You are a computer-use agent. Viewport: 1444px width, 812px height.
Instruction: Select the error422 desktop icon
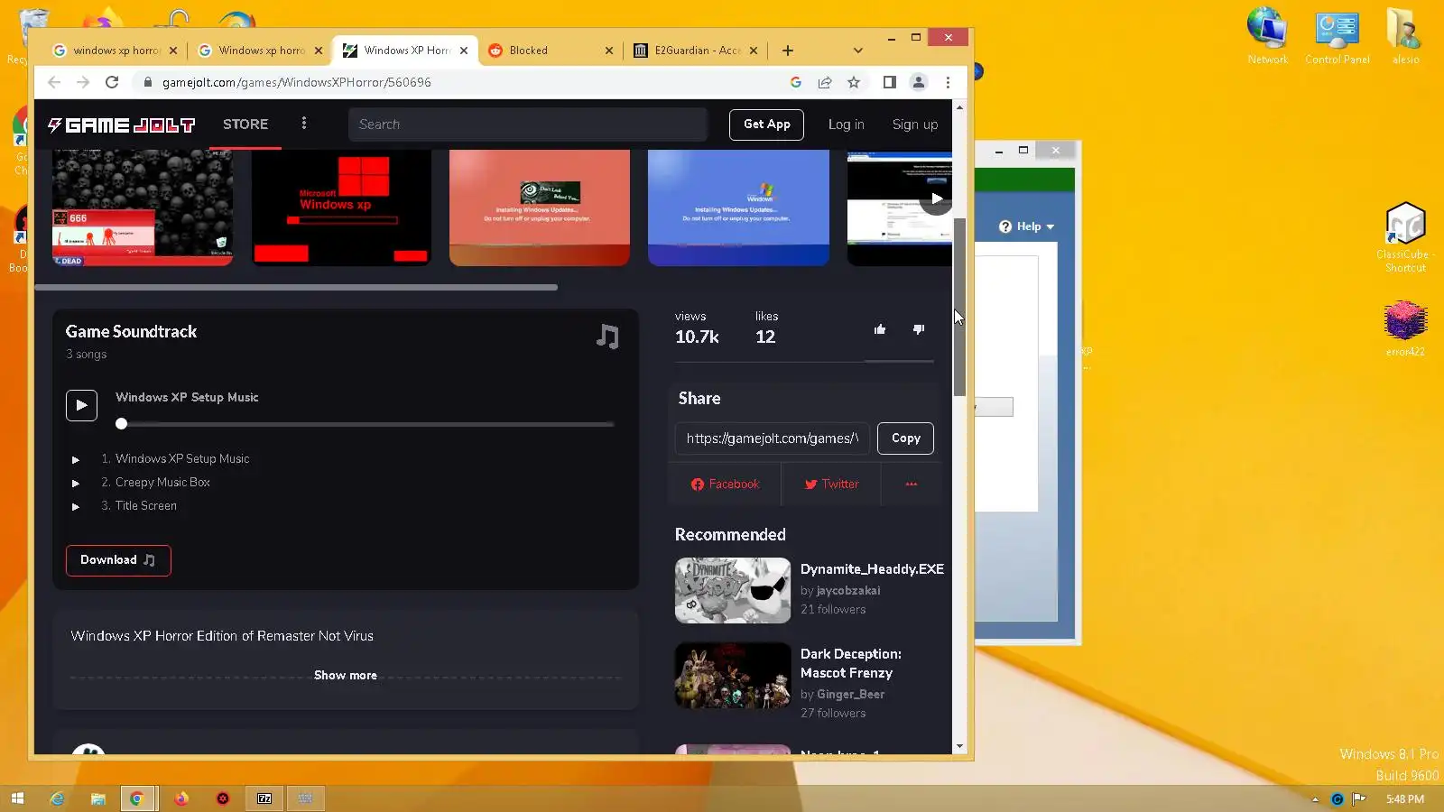pyautogui.click(x=1405, y=329)
